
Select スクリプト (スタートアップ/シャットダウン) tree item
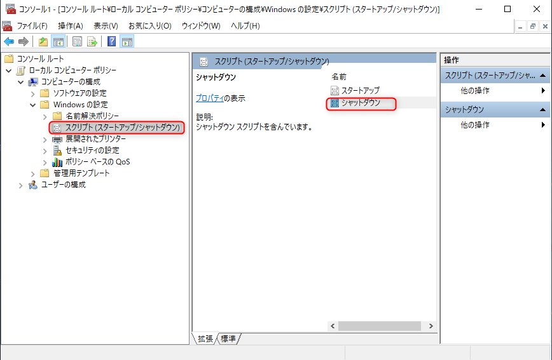(x=123, y=128)
